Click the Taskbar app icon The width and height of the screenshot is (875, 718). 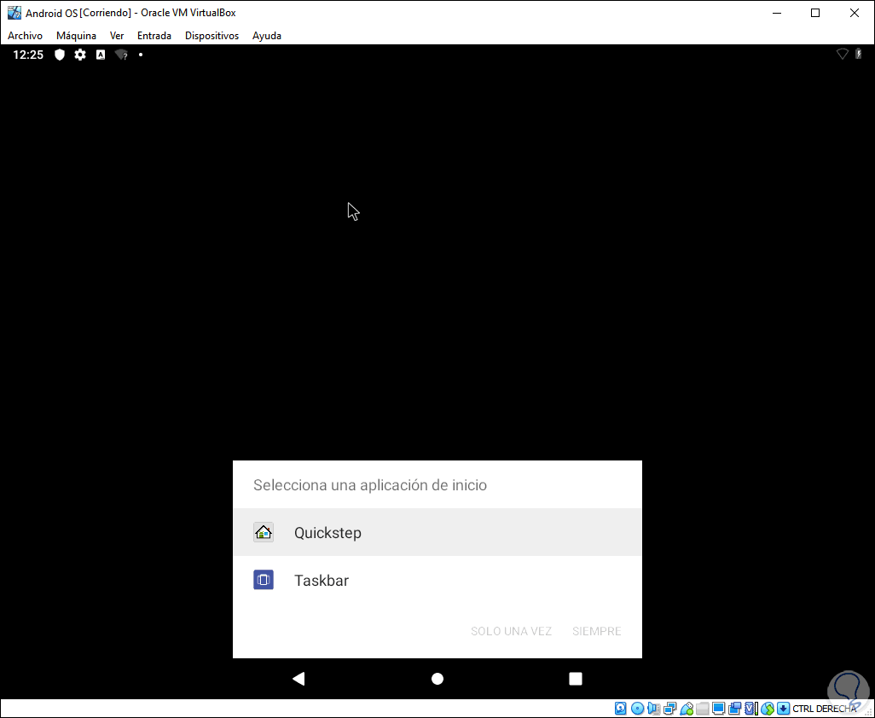(264, 580)
